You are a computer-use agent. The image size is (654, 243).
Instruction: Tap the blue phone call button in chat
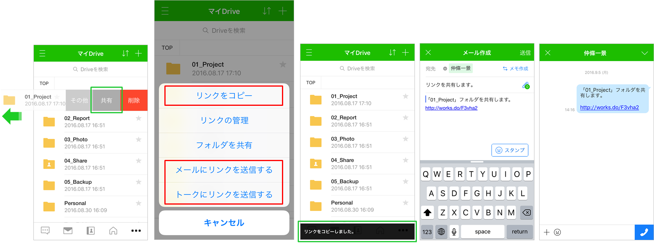tap(644, 232)
